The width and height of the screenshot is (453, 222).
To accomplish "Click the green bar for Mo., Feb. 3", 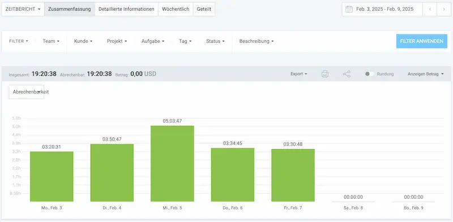I will point(52,176).
